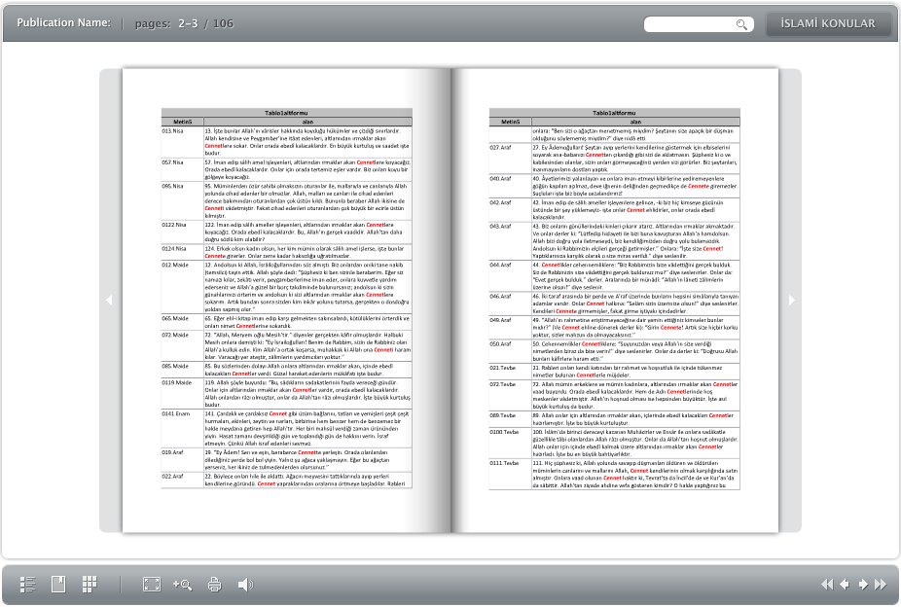Open the table of contents list
This screenshot has height=607, width=901.
point(28,585)
